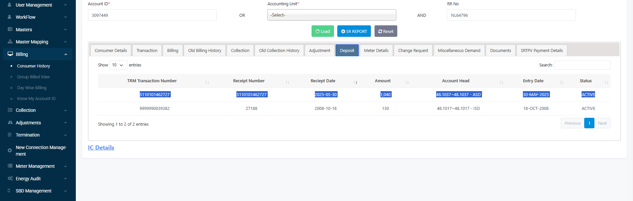Viewport: 633px width, 201px height.
Task: Click the Termination trash icon
Action: tap(10, 135)
